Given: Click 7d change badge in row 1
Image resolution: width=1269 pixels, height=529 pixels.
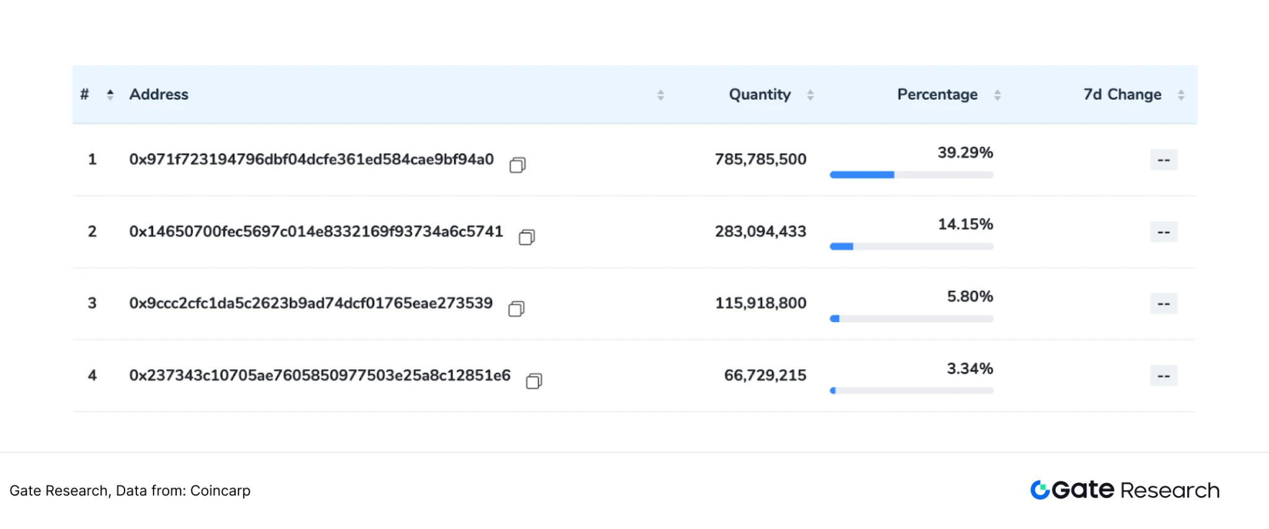Looking at the screenshot, I should (x=1164, y=160).
